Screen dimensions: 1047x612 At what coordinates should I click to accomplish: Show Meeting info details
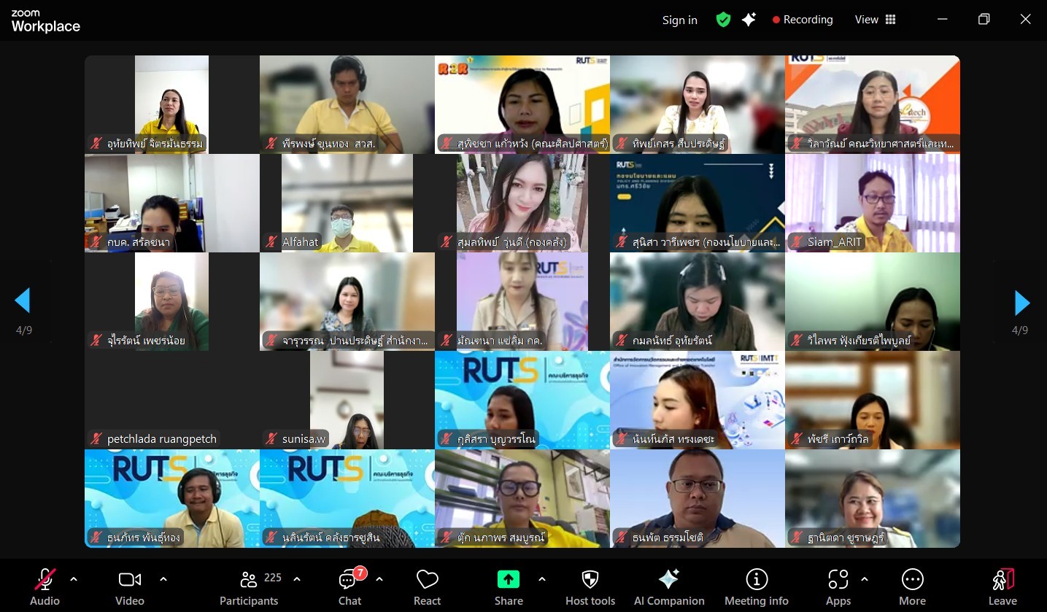(756, 587)
